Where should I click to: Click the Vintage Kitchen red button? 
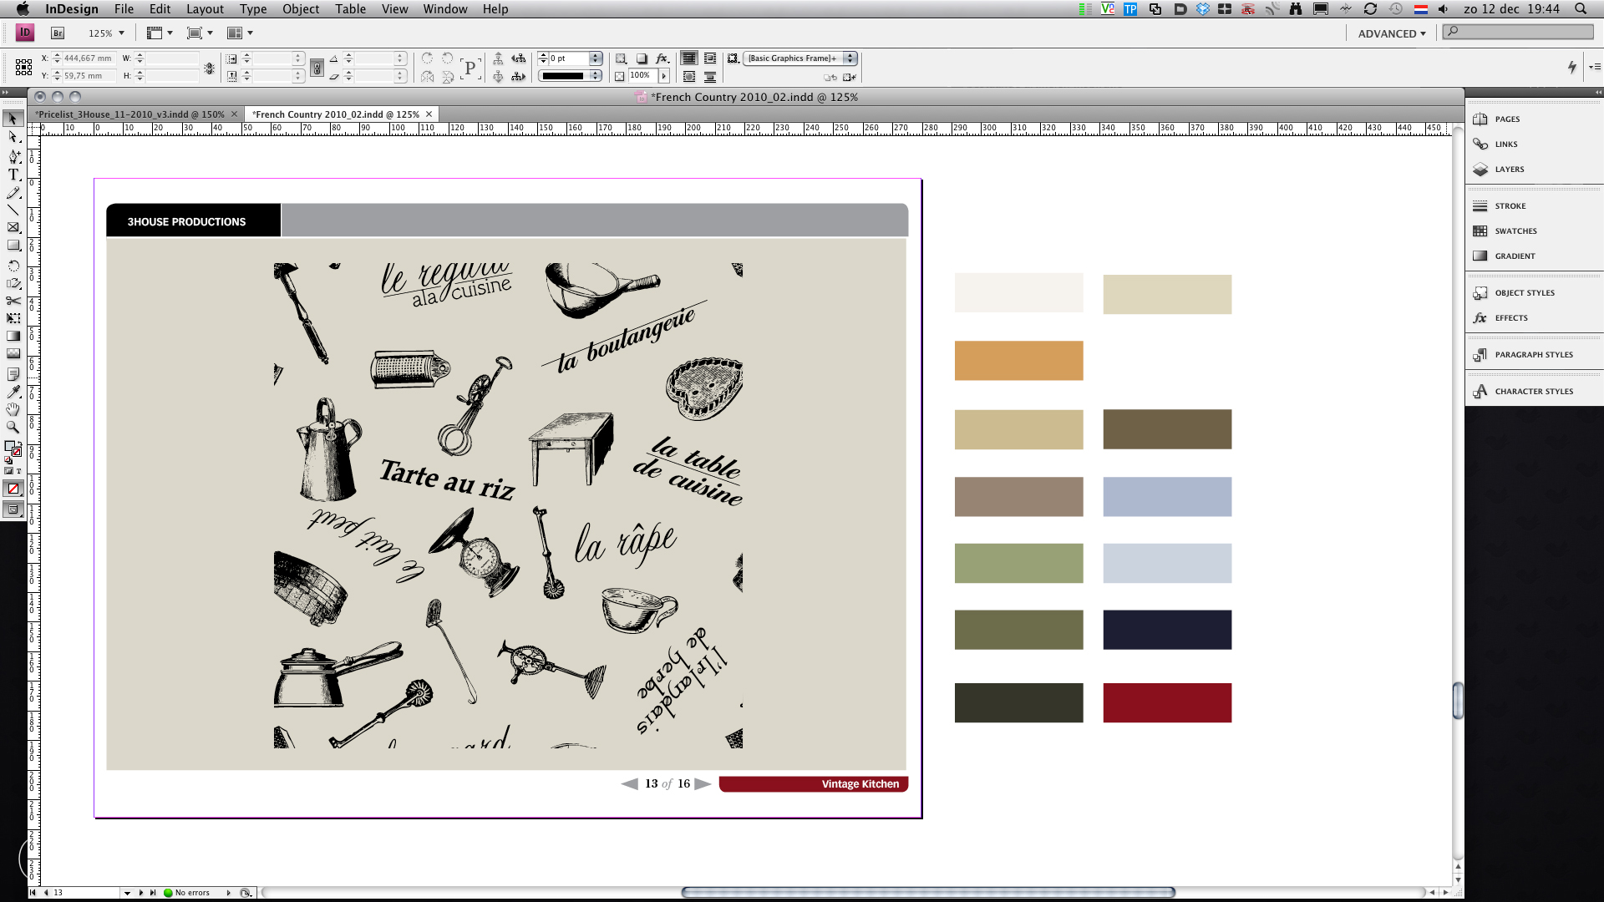(813, 783)
